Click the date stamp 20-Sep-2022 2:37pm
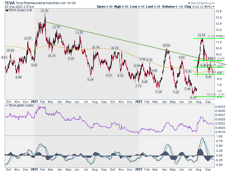Viewport: 230px width, 172px height. point(19,7)
